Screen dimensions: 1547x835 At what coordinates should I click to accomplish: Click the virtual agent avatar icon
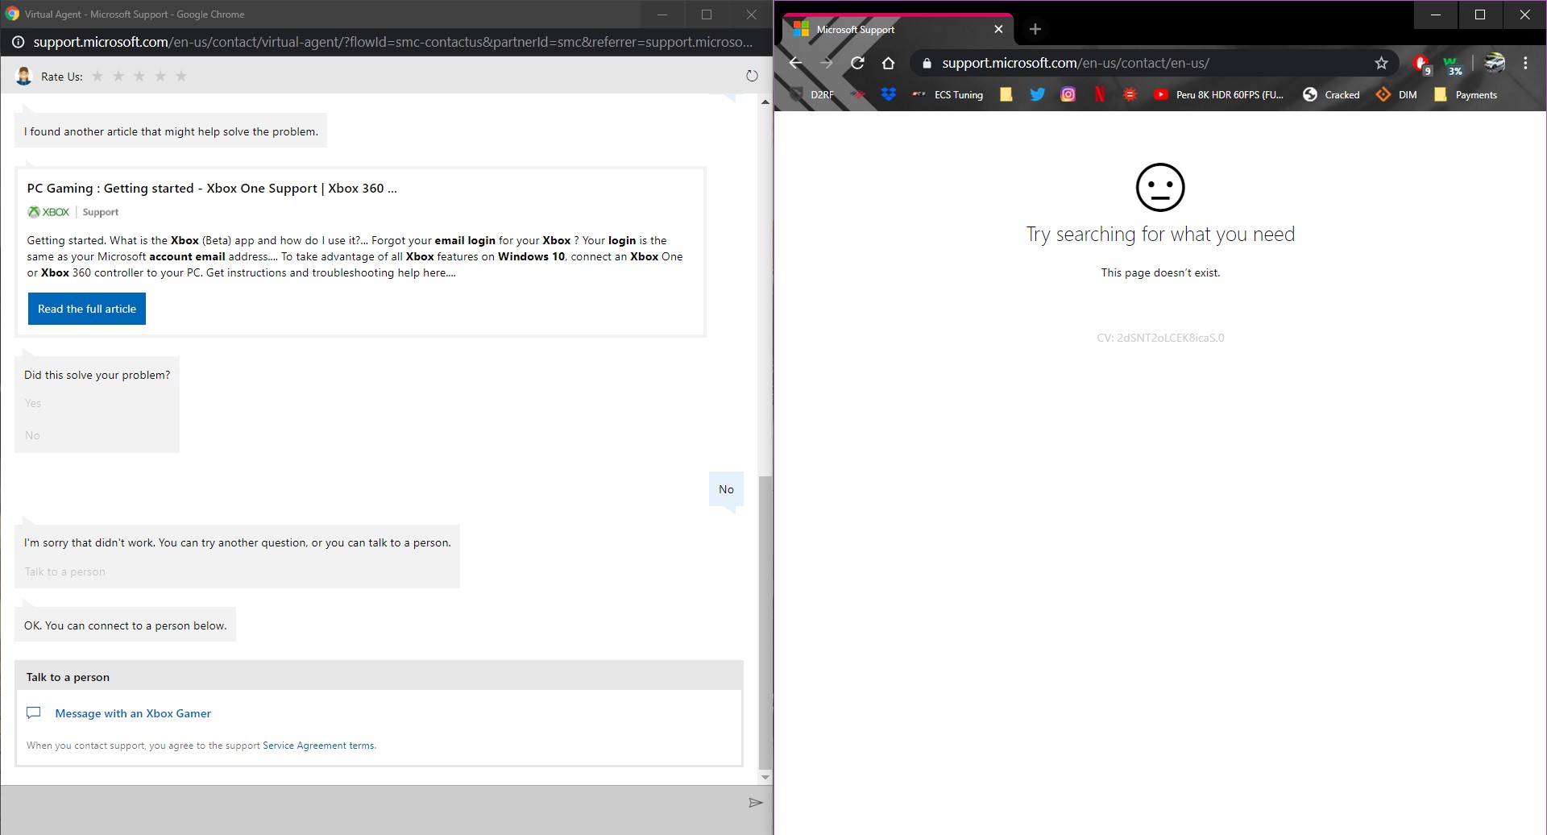click(x=24, y=76)
